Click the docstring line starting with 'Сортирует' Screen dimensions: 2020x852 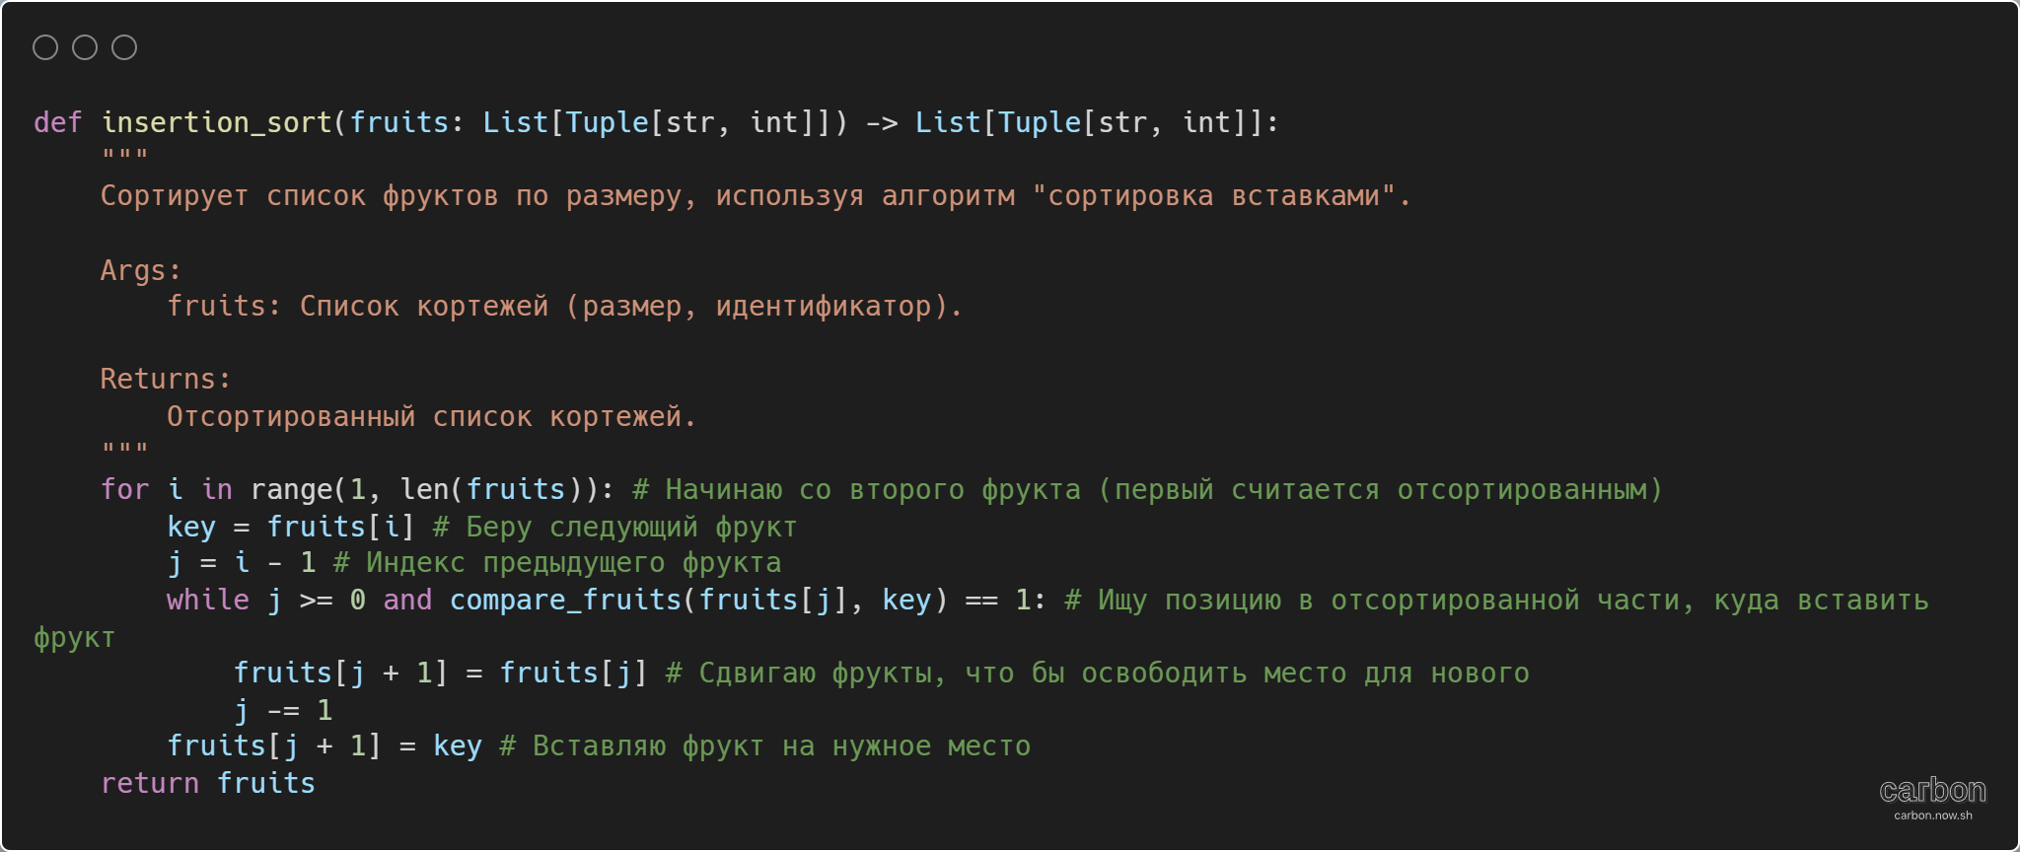coord(756,196)
